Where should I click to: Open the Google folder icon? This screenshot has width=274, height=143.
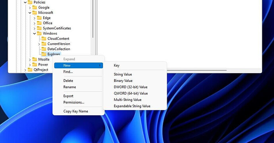[x=35, y=7]
